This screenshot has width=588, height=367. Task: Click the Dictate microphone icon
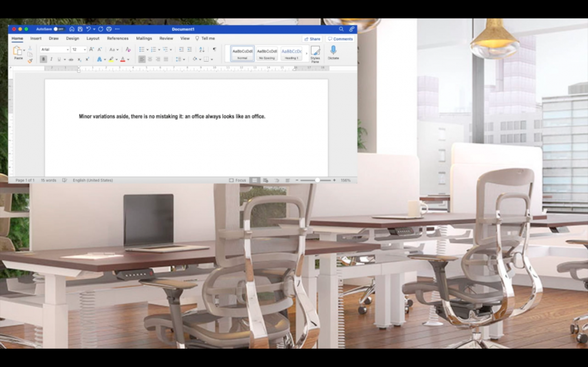tap(333, 50)
